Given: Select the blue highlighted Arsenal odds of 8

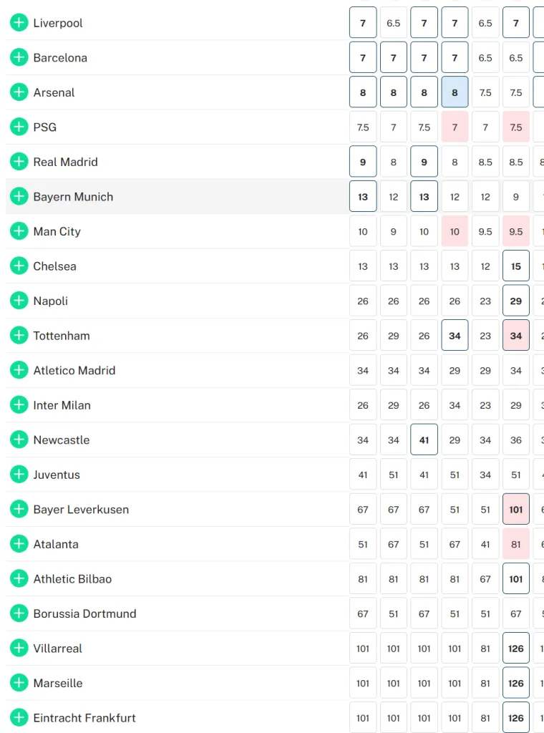Looking at the screenshot, I should [x=455, y=92].
